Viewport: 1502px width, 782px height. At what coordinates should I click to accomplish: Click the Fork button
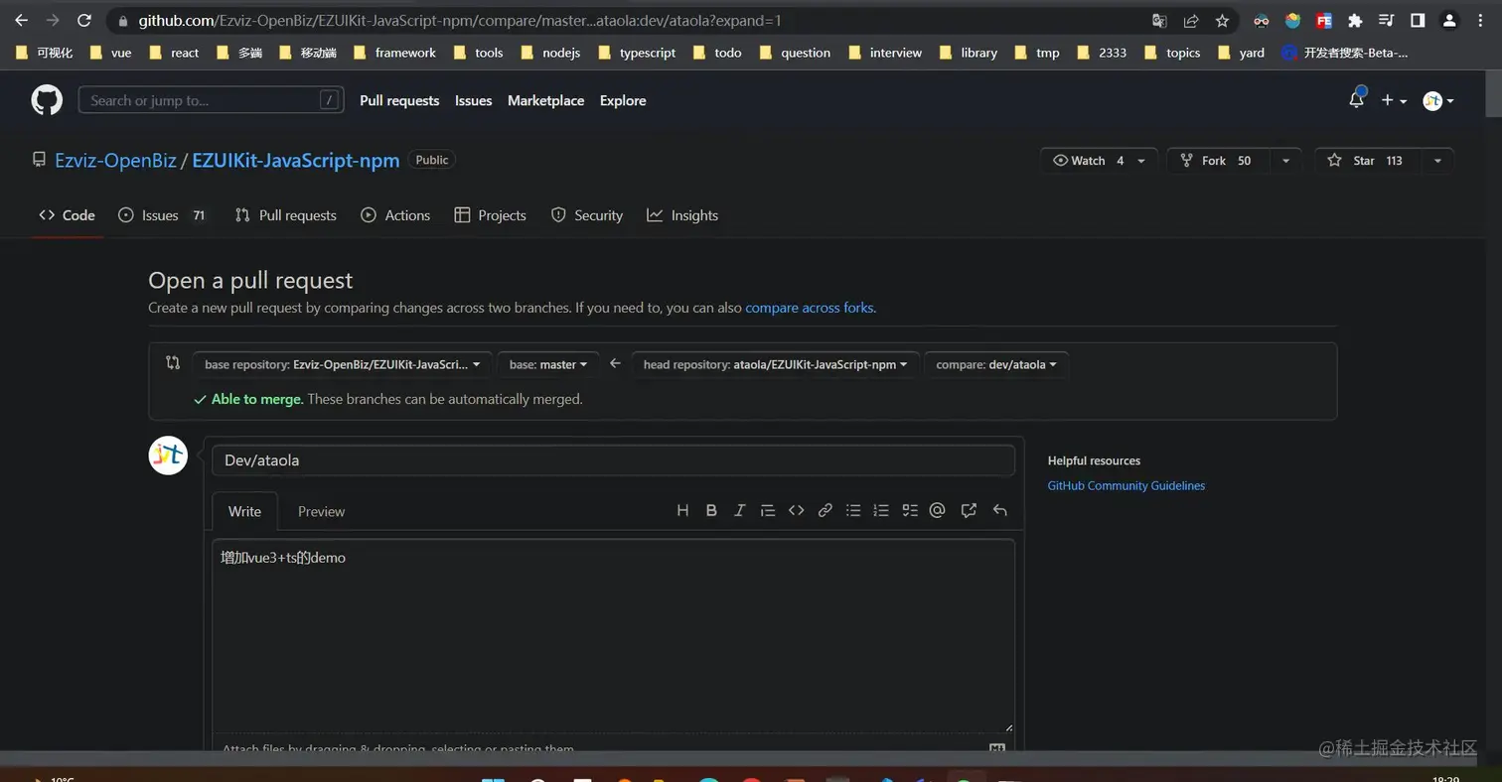click(x=1219, y=161)
